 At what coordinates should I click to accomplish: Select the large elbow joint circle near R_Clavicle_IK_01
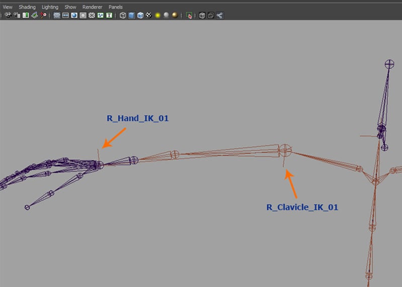click(x=285, y=150)
